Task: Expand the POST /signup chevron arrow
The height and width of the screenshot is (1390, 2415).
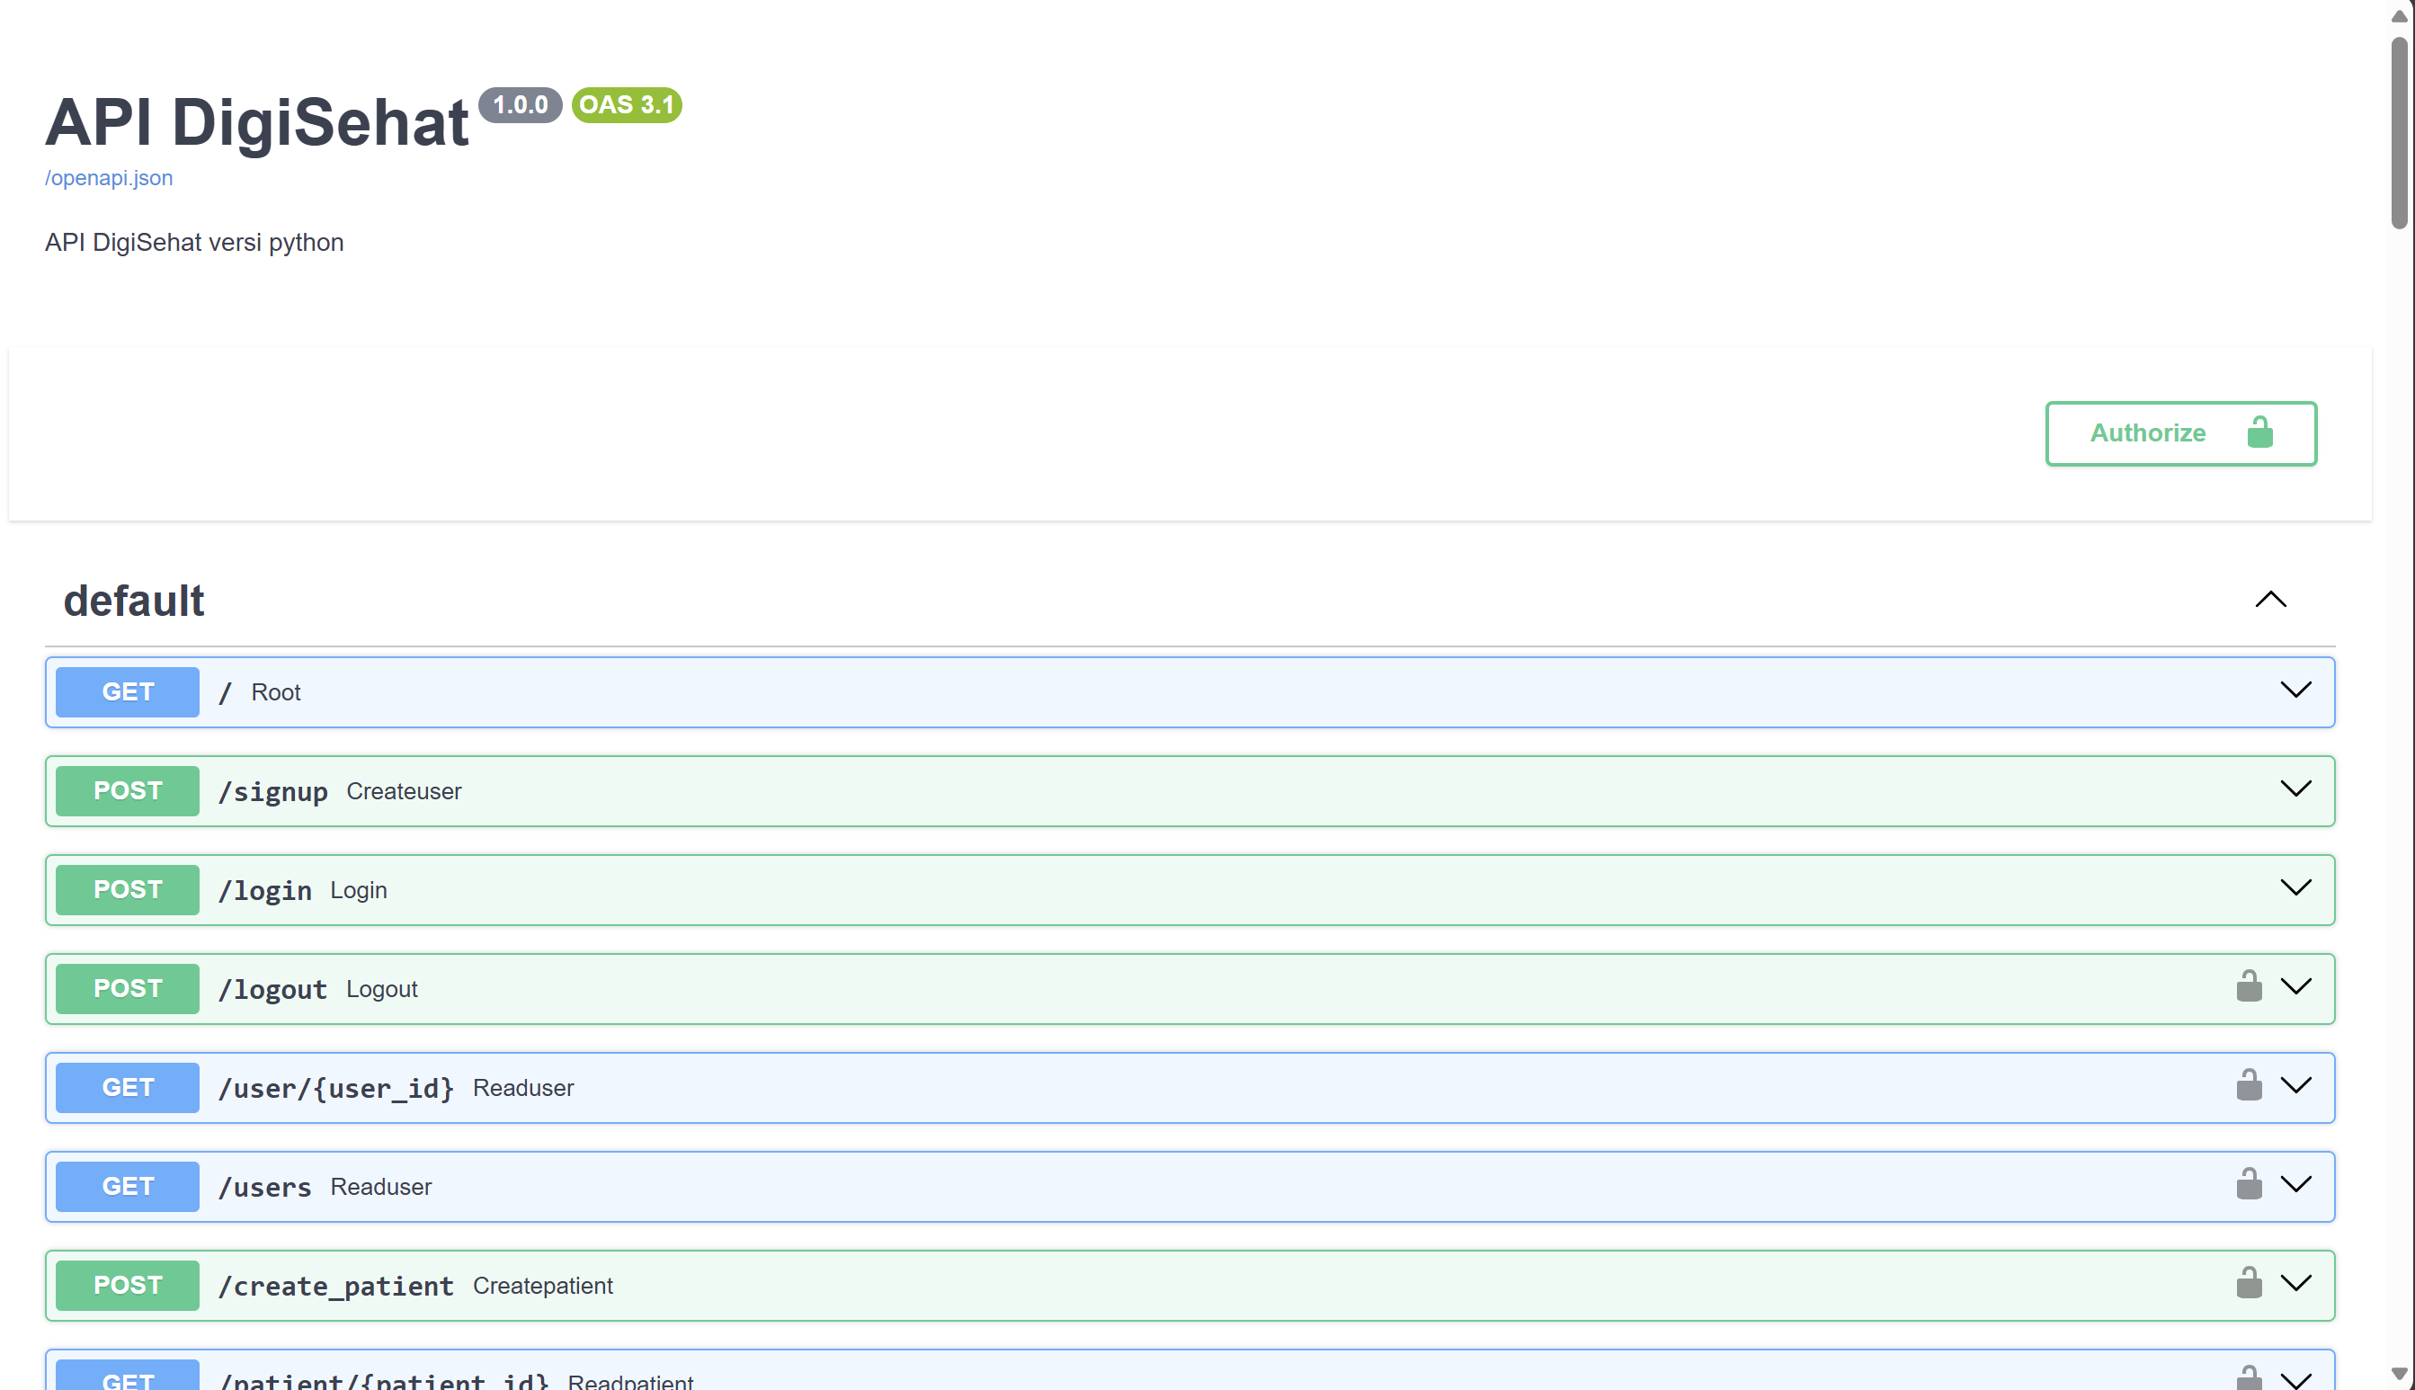Action: (x=2295, y=789)
